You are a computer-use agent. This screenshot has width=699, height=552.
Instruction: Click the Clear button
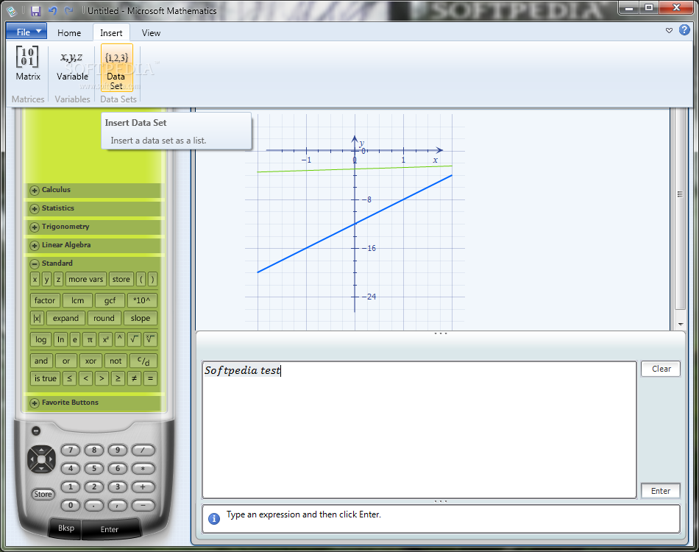tap(661, 369)
